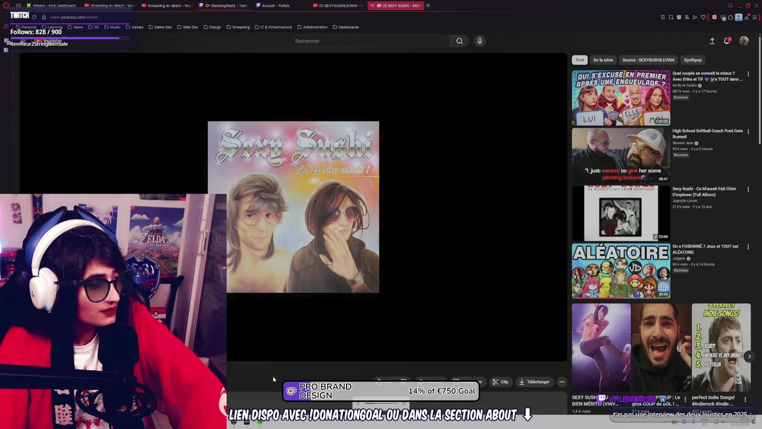This screenshot has width=762, height=429.
Task: Open more actions ellipsis beside Télécharger
Action: click(x=561, y=382)
